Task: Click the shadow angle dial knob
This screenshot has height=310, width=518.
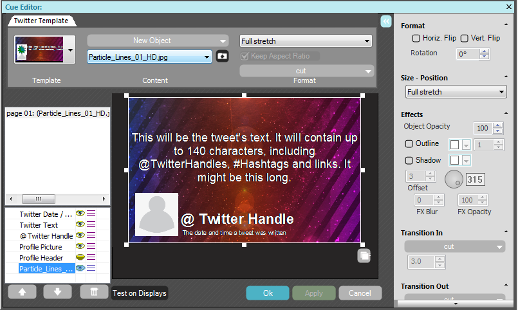Action: pyautogui.click(x=454, y=179)
